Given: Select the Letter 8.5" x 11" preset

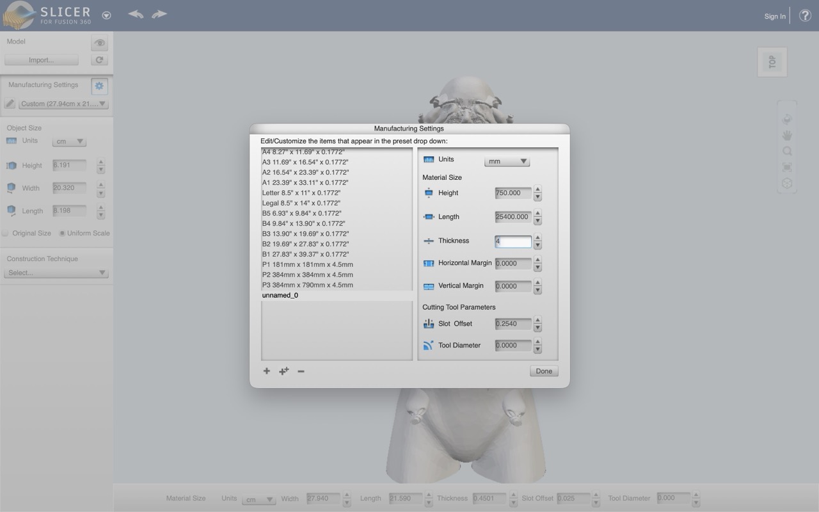Looking at the screenshot, I should [x=301, y=193].
